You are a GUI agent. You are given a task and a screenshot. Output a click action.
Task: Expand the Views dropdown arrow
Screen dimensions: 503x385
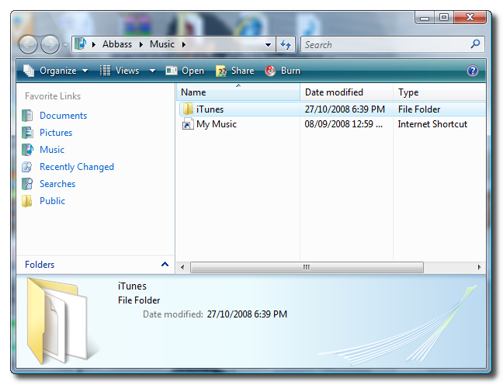click(x=153, y=71)
